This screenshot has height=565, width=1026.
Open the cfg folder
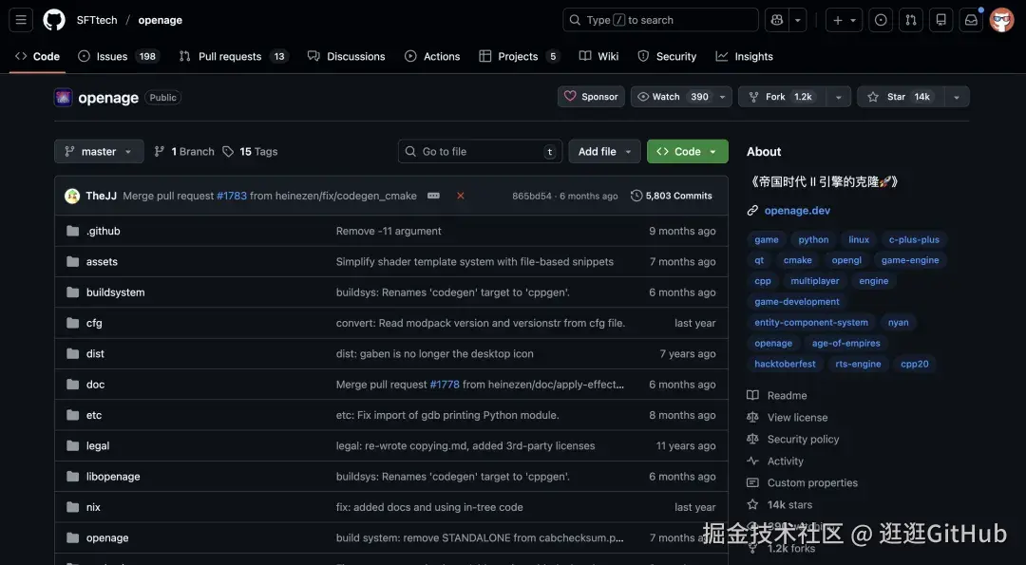click(94, 323)
